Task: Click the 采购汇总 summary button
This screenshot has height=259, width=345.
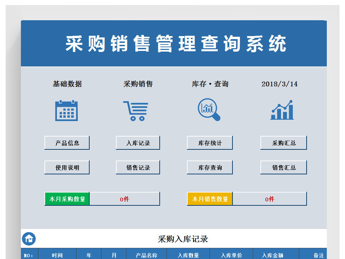Action: 283,143
